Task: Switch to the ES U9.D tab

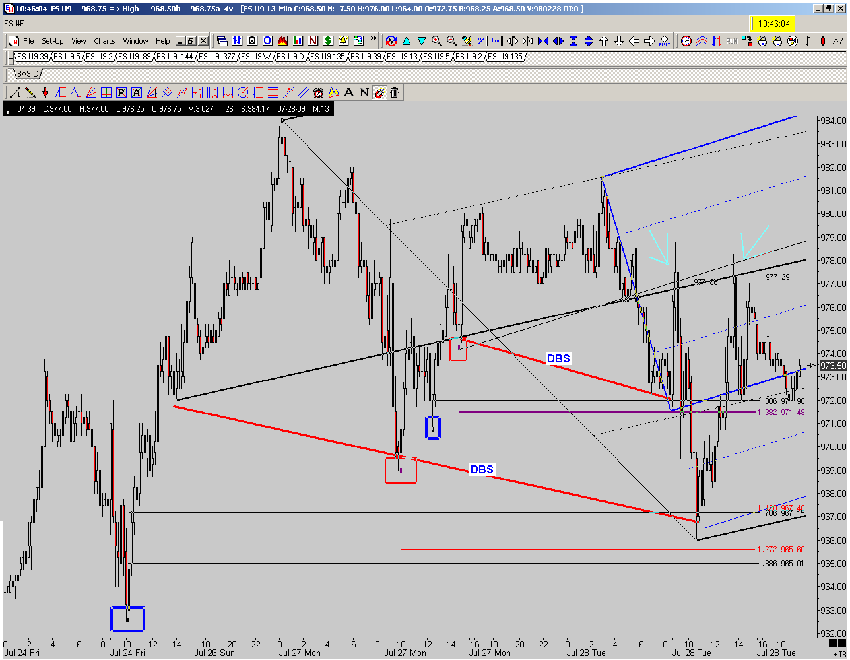Action: [290, 57]
